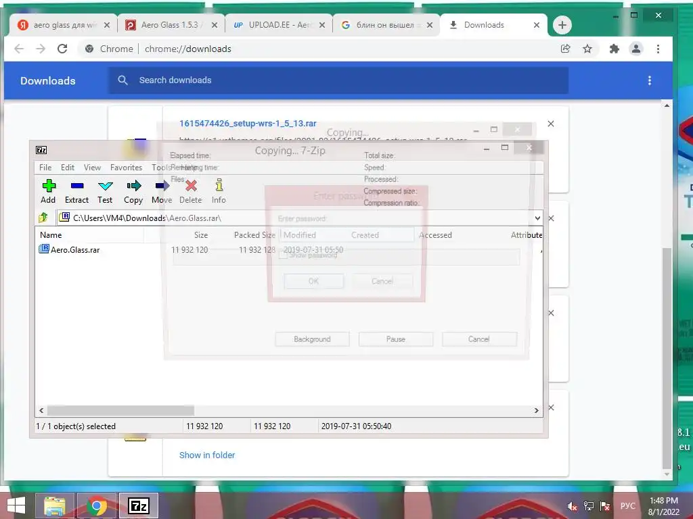The width and height of the screenshot is (693, 519).
Task: Click the 7-Zip horizontal scrollbar thumb
Action: point(120,410)
